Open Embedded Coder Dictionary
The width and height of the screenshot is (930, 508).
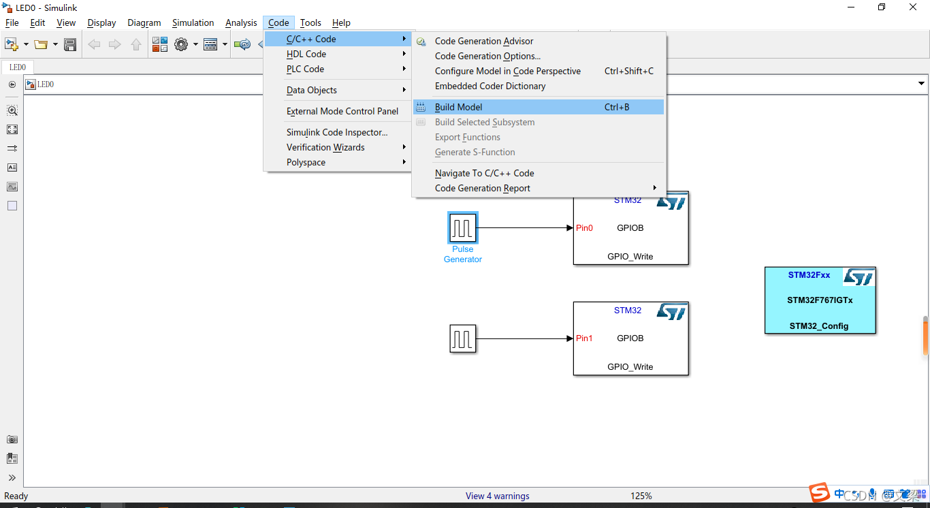point(539,86)
